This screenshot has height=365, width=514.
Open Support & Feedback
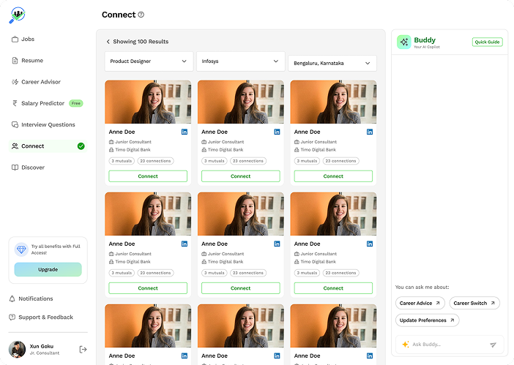pyautogui.click(x=41, y=317)
